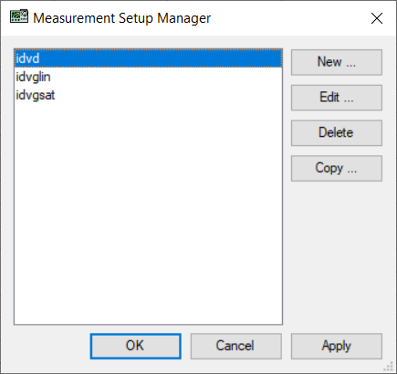Click the Cancel button
This screenshot has height=374, width=397.
[x=236, y=346]
